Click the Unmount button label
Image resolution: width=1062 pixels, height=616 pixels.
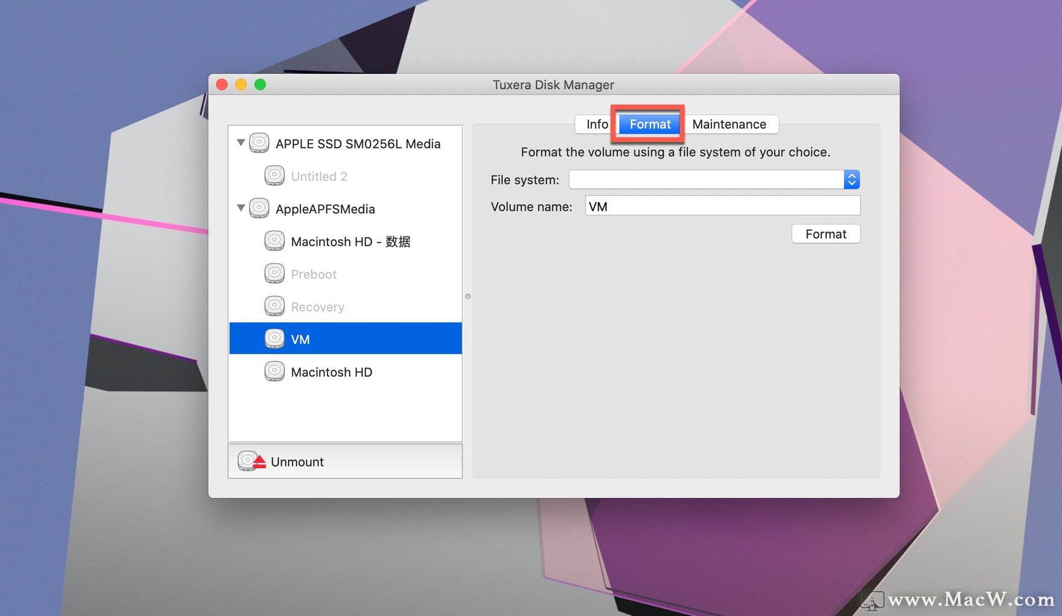click(x=297, y=462)
